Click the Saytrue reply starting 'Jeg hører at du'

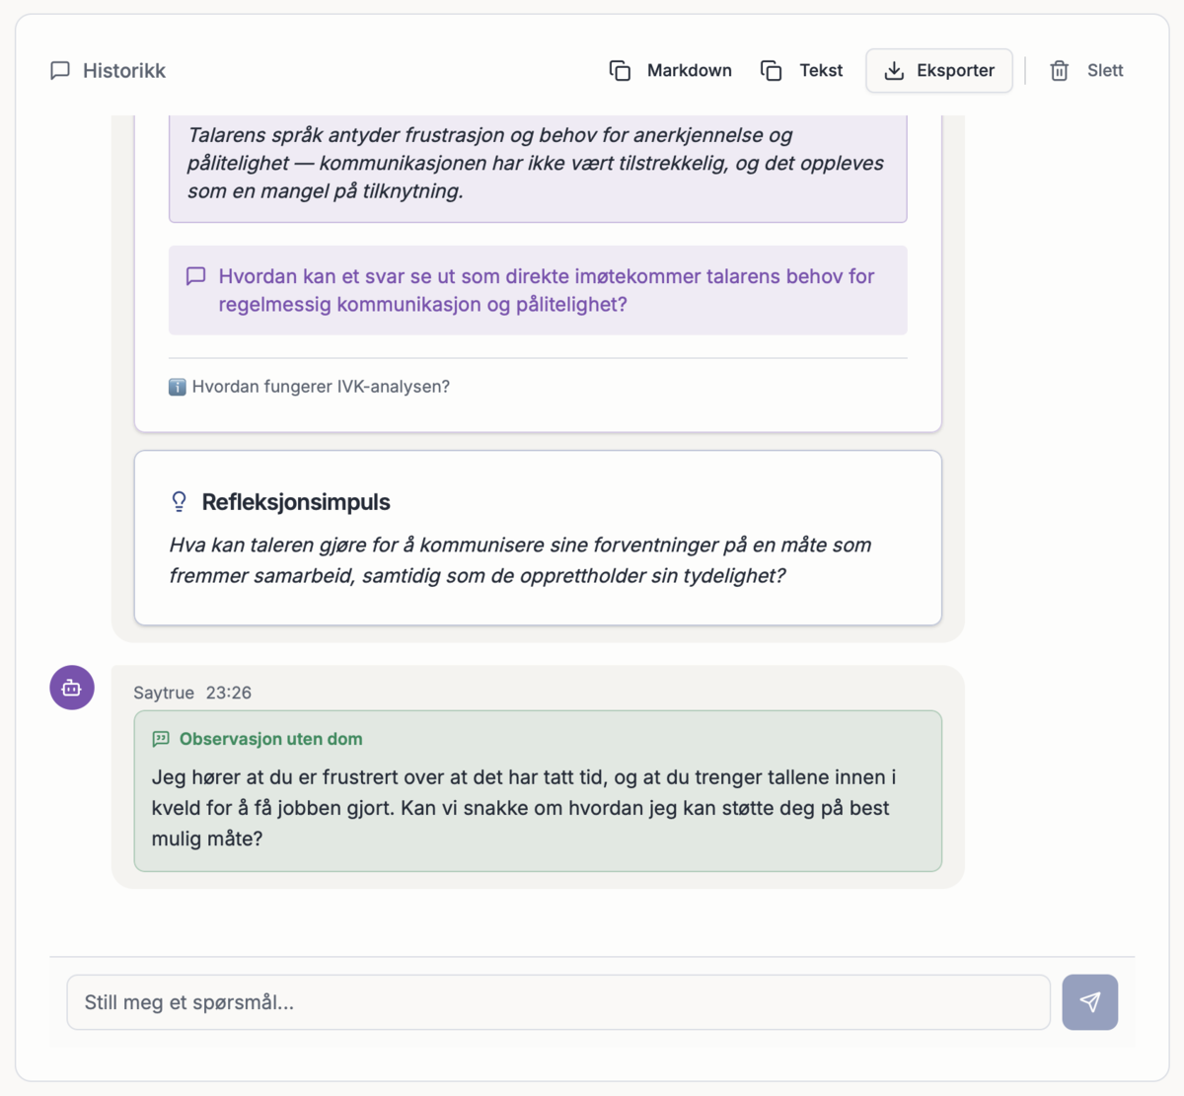click(x=524, y=808)
